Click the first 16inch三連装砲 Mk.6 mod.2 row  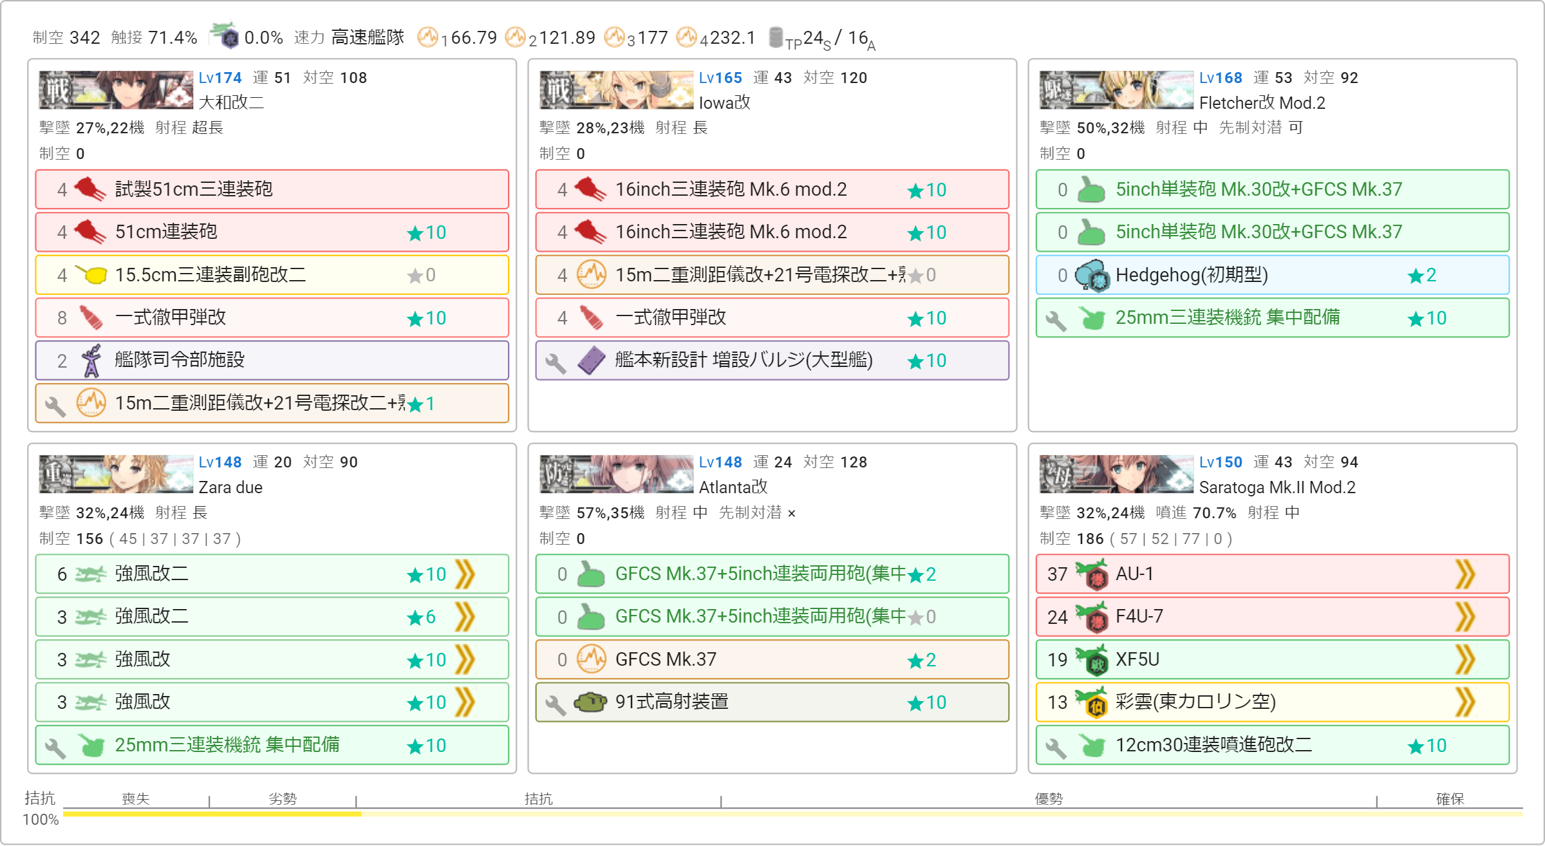772,189
